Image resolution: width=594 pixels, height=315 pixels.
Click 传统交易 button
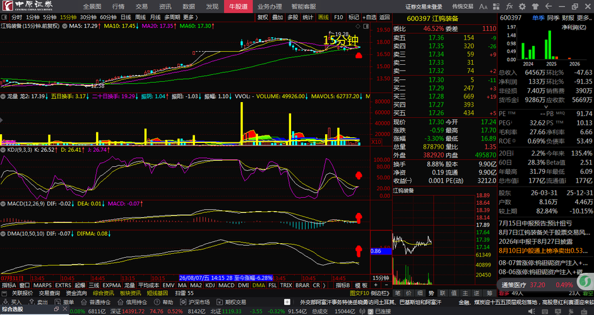(463, 6)
